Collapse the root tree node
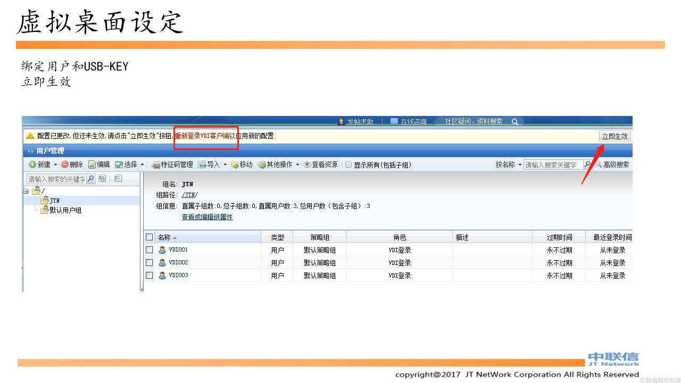This screenshot has width=681, height=383. point(27,190)
